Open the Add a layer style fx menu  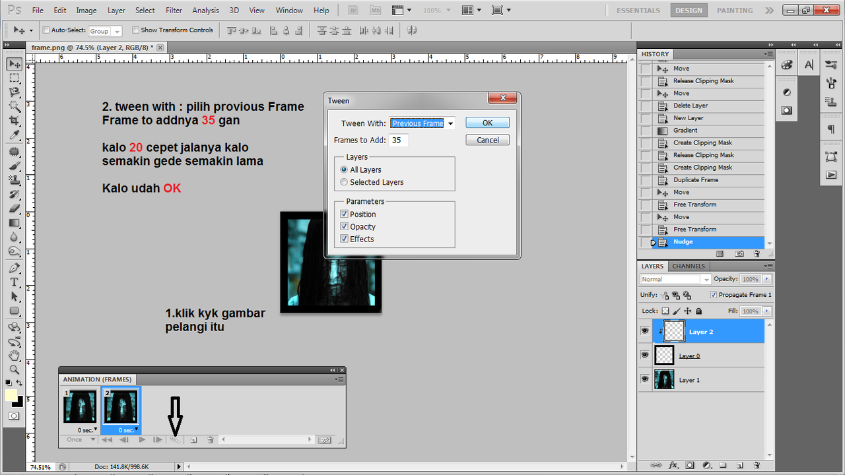673,465
